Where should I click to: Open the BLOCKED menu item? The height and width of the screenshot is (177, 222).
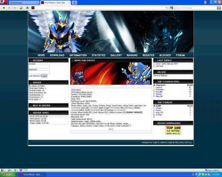165,55
